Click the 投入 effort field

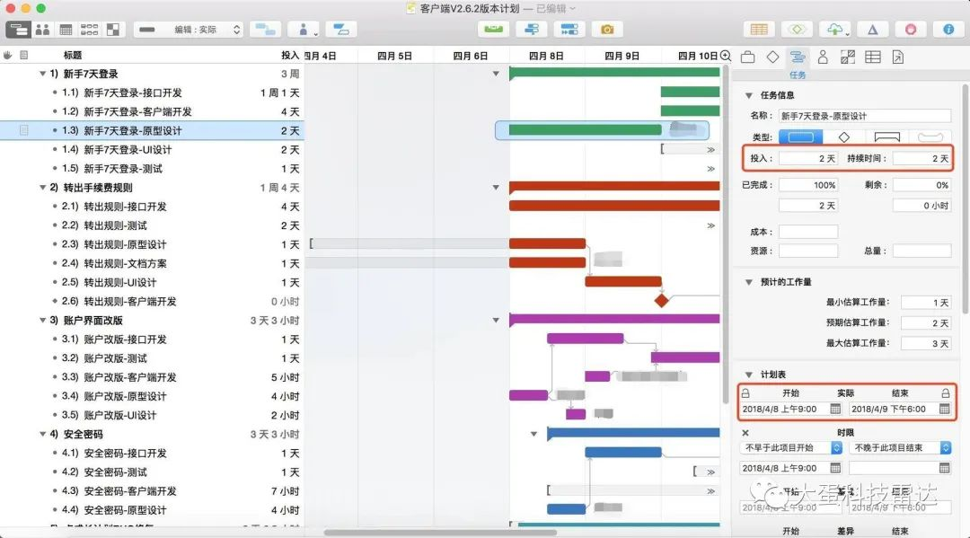coord(808,158)
